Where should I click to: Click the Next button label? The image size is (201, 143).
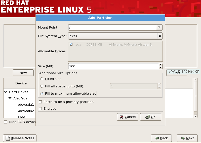(190, 138)
